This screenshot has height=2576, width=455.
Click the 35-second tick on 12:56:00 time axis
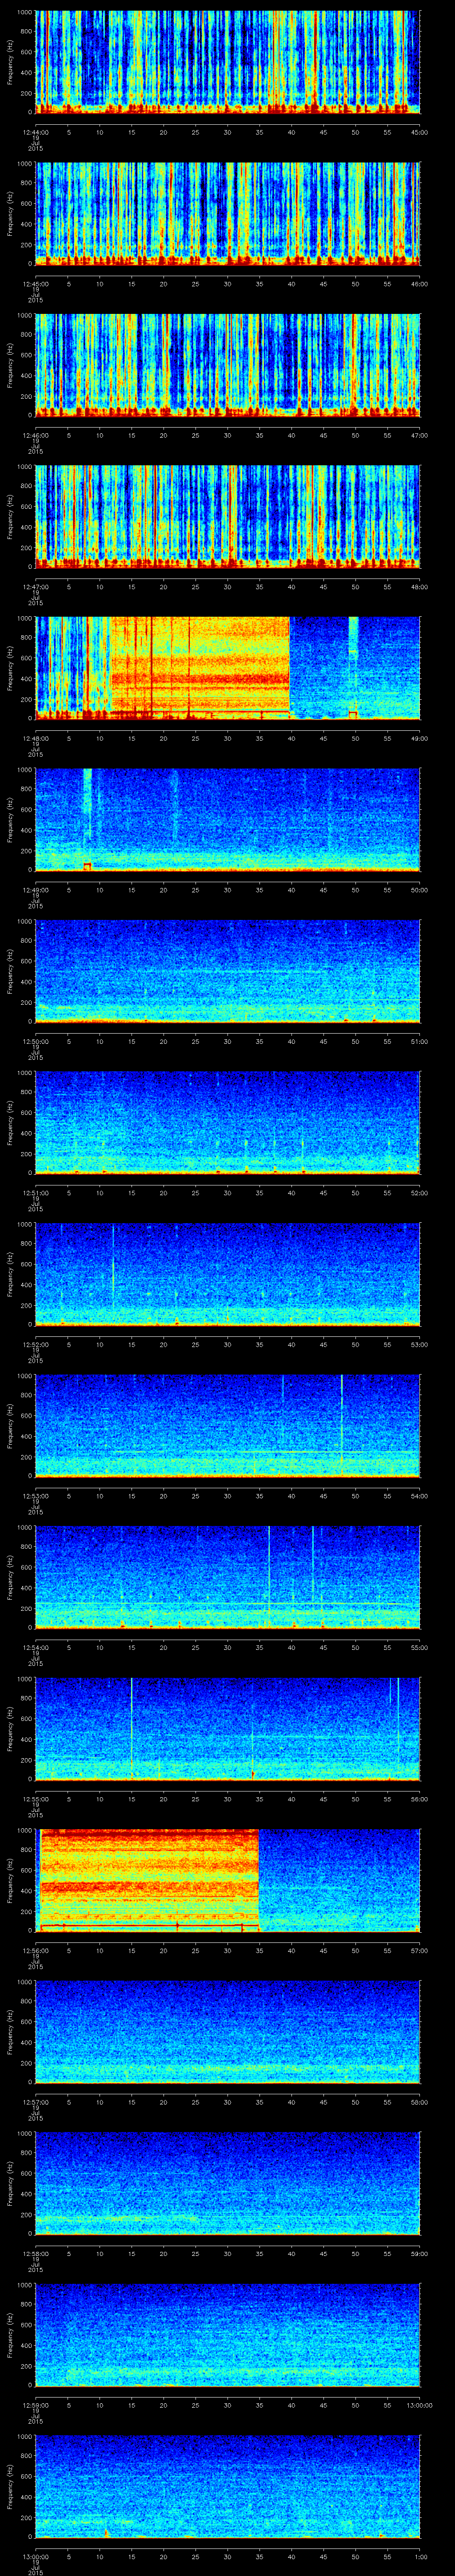click(260, 1951)
